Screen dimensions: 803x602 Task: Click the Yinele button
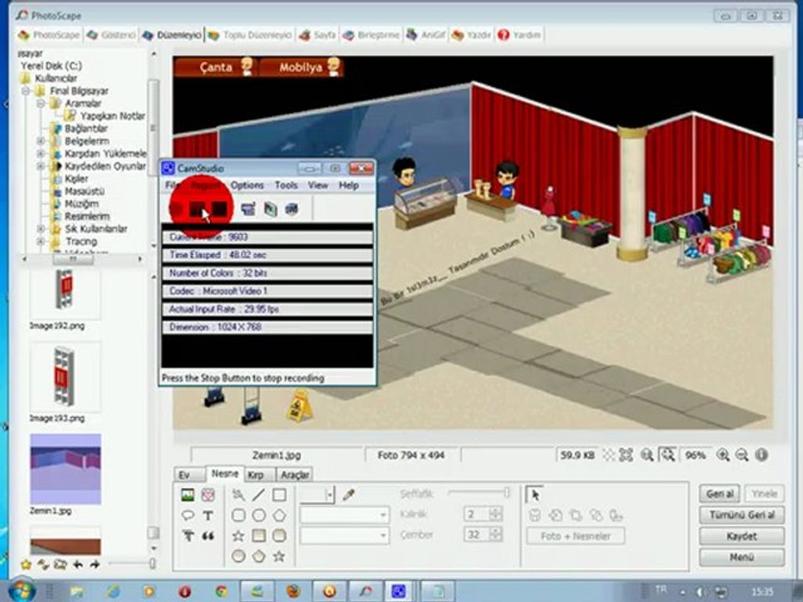(764, 494)
